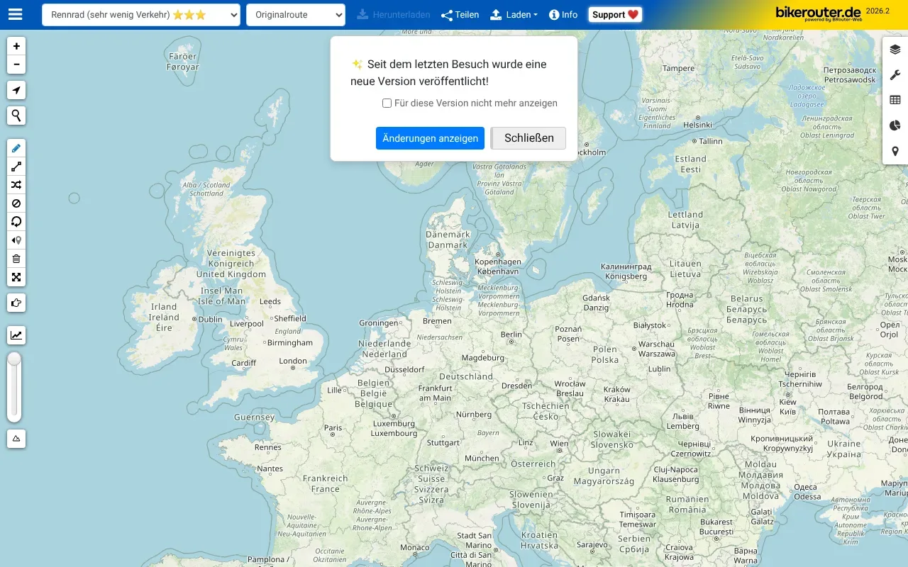This screenshot has width=908, height=567.
Task: Open the wrench settings tab
Action: coord(895,75)
